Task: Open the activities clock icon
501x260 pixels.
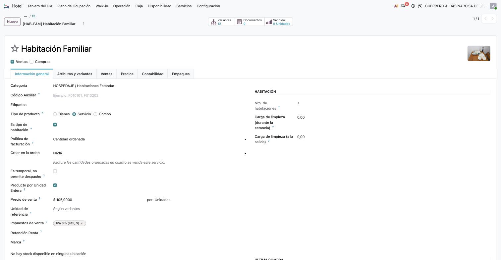Action: pyautogui.click(x=413, y=6)
